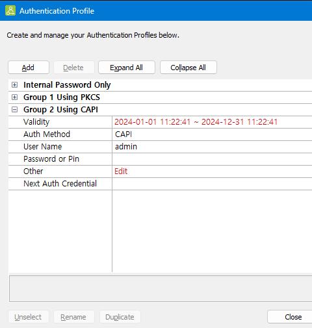This screenshot has height=328, width=312.
Task: Click the validity date range value
Action: [196, 122]
